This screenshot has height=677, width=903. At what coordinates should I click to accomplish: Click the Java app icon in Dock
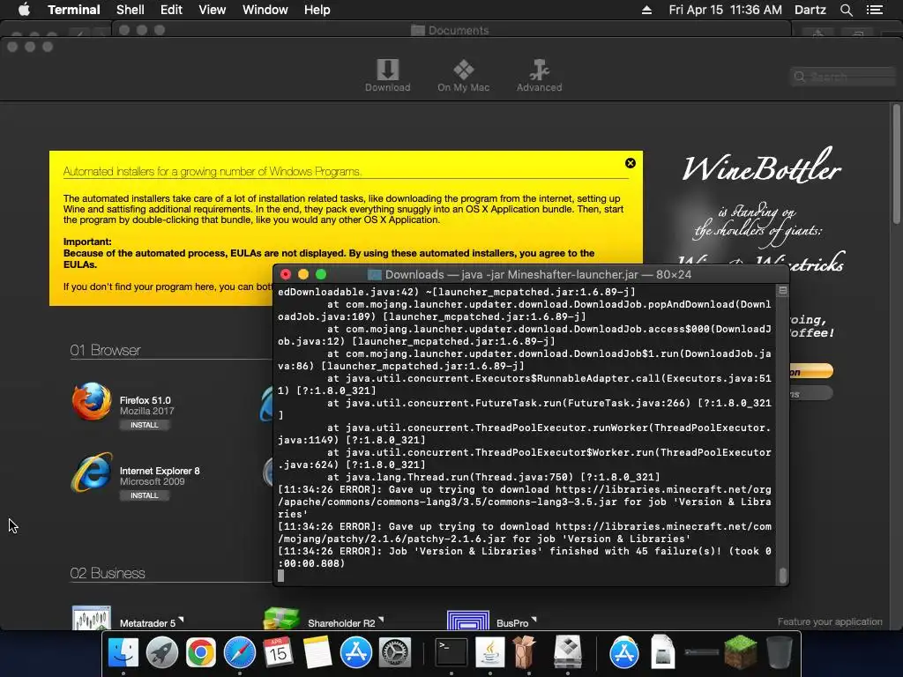click(490, 653)
